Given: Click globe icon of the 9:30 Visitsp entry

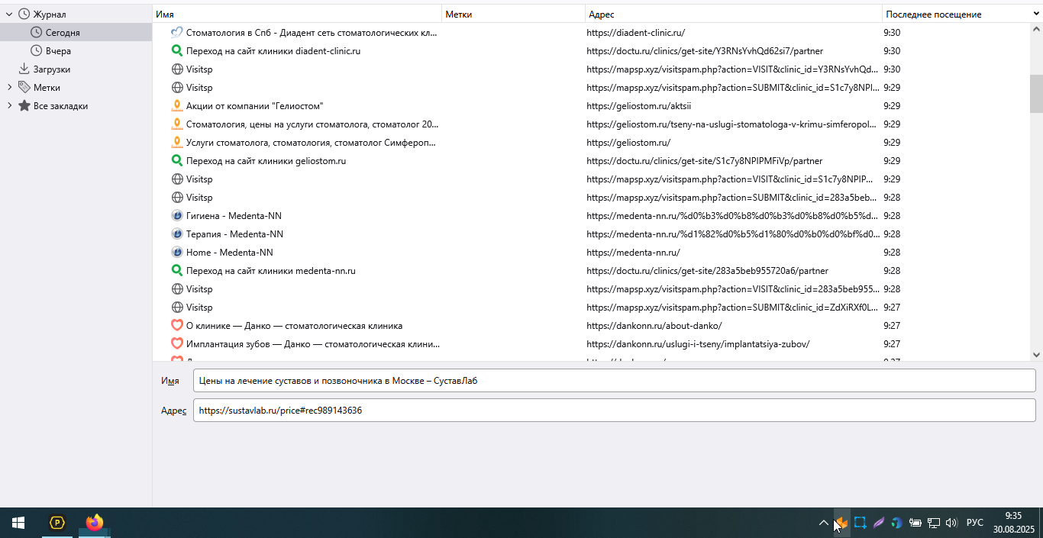Looking at the screenshot, I should (x=177, y=69).
